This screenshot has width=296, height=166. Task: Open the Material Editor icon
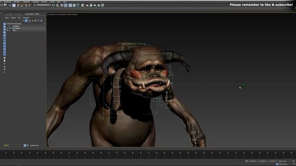click(x=82, y=5)
